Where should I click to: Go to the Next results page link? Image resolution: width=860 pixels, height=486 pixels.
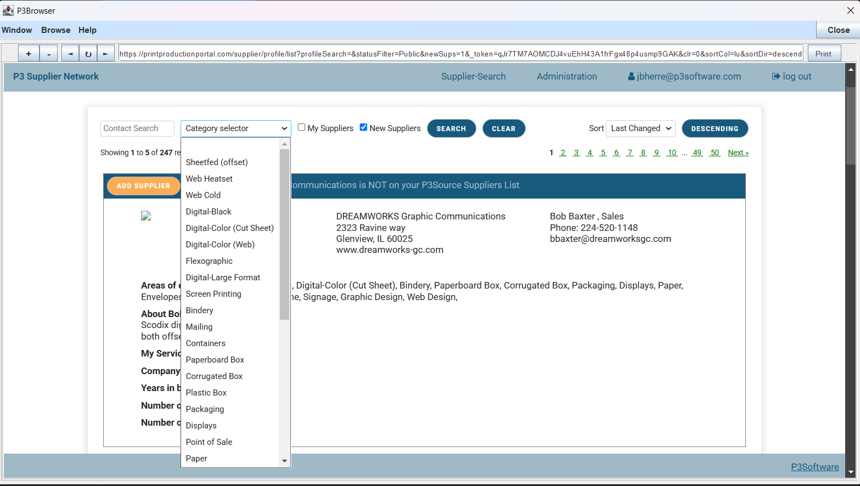click(738, 153)
